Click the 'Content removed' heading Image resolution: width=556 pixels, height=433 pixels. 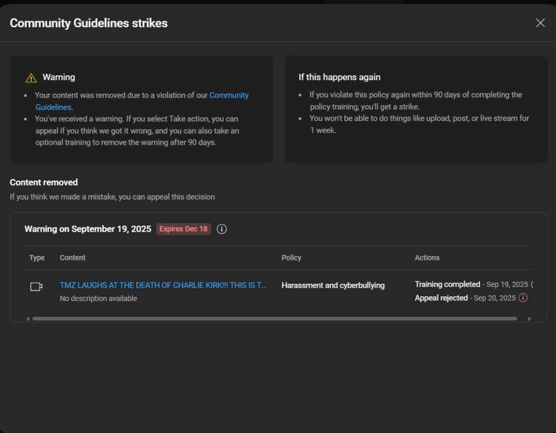click(43, 182)
